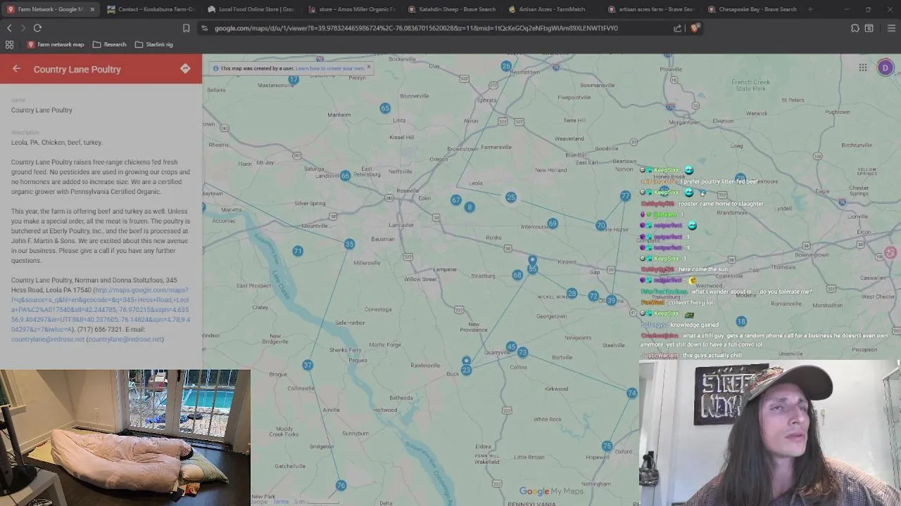Click the bedroom camera overlay thumbnail
The height and width of the screenshot is (506, 901).
[125, 437]
